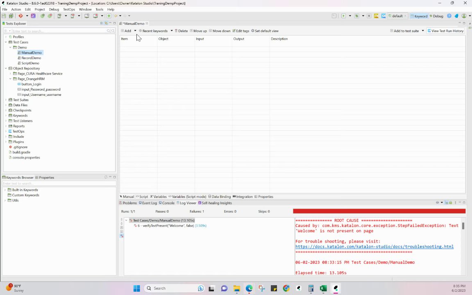Viewport: 472px width, 295px height.
Task: Click the blue tag icon near profile
Action: (456, 16)
